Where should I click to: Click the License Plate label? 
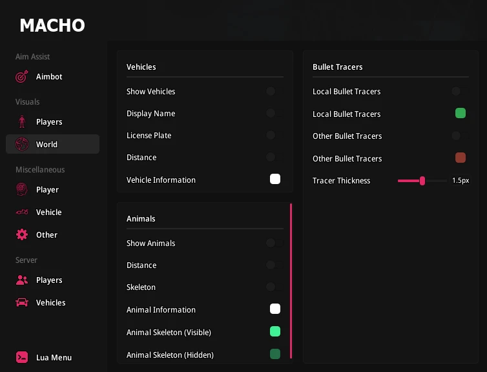click(x=149, y=136)
